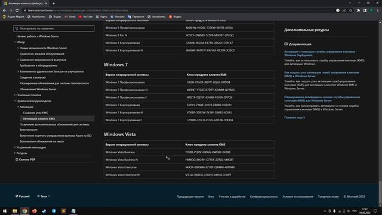Collapse the Обзор tree section
This screenshot has width=382, height=215.
pos(15,42)
